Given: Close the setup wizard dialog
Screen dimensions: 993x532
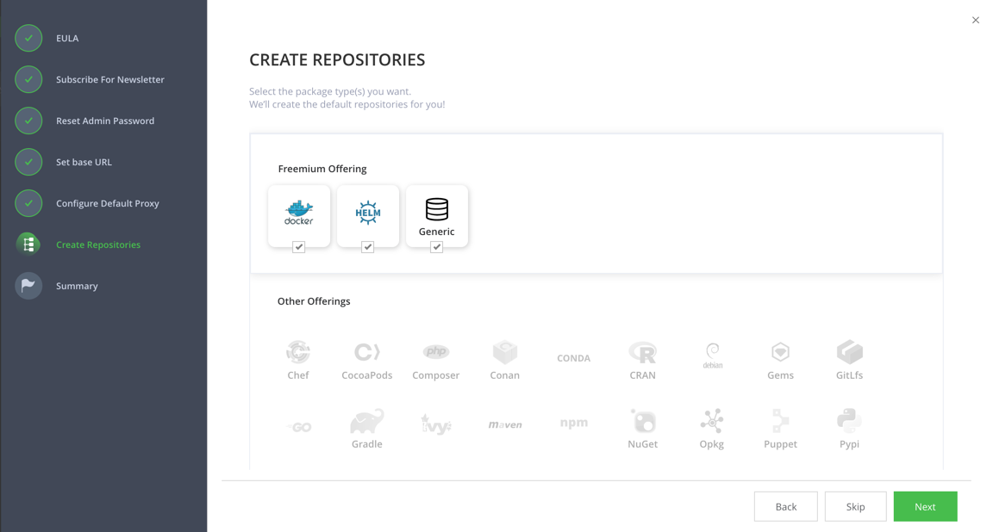Looking at the screenshot, I should click(975, 20).
